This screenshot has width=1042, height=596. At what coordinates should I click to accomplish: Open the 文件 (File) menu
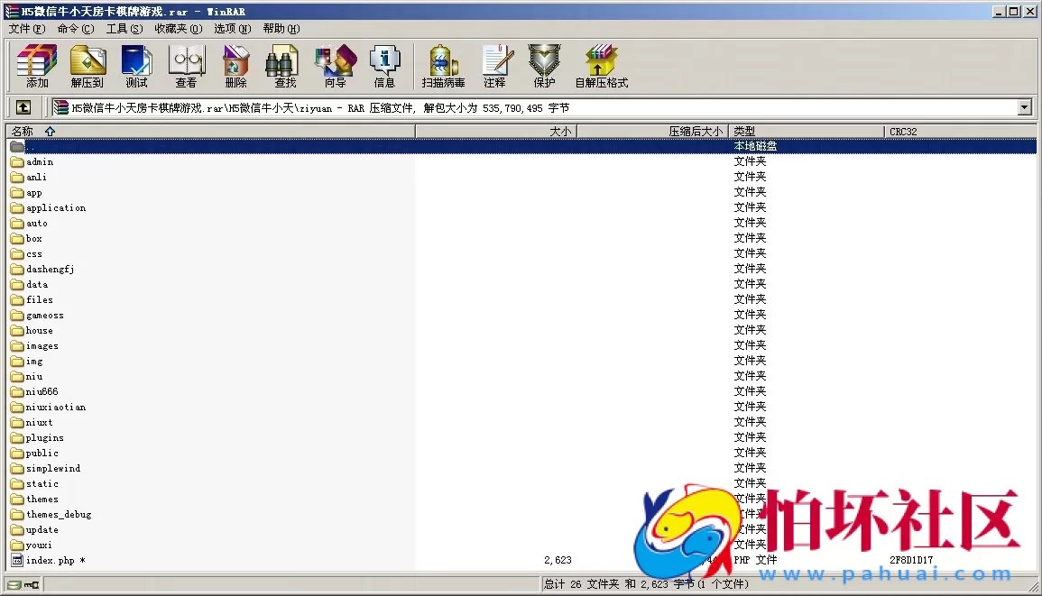[26, 29]
